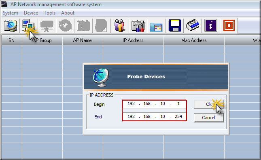Click the greyed-out network device toolbar icon
This screenshot has width=261, height=160.
click(47, 26)
